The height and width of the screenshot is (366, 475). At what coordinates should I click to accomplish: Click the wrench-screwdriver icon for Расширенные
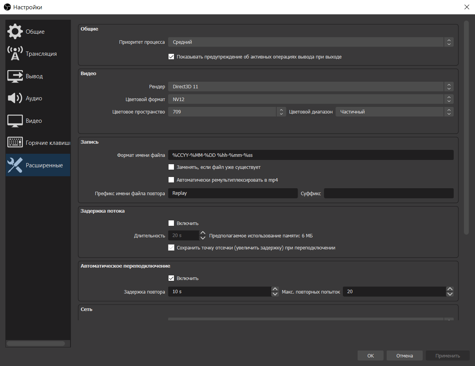pos(15,165)
